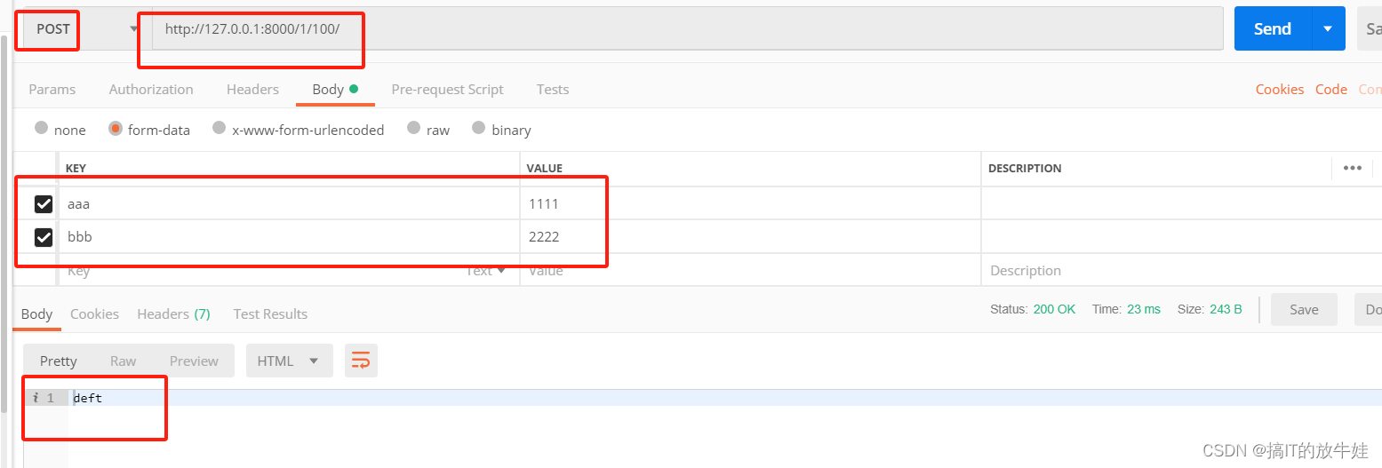This screenshot has height=468, width=1382.
Task: Open the request Headers tab
Action: 252,89
